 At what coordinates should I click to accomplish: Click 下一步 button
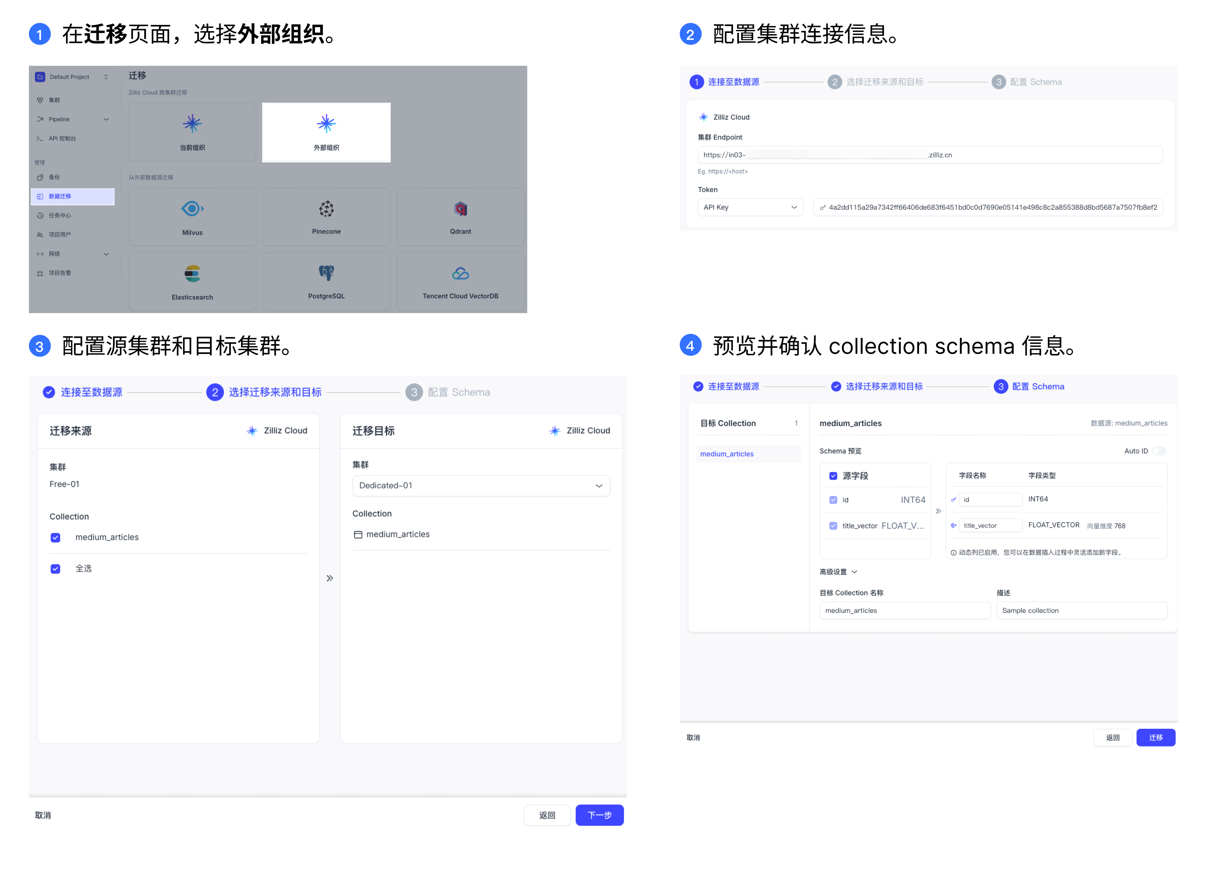click(599, 816)
